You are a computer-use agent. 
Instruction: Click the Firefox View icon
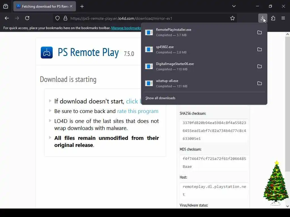pyautogui.click(x=6, y=6)
